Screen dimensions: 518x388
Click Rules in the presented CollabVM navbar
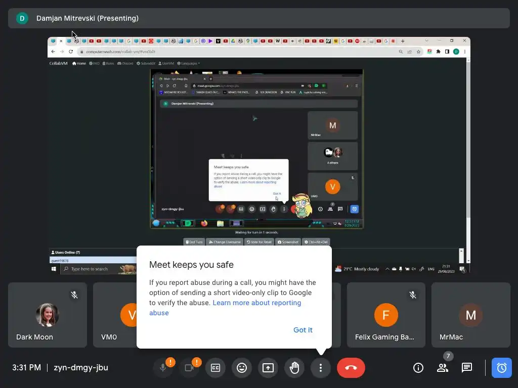[108, 63]
